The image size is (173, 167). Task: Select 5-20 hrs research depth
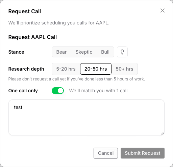tap(66, 69)
